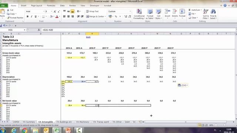Open Conditional Formatting menu
The width and height of the screenshot is (237, 133).
[139, 14]
